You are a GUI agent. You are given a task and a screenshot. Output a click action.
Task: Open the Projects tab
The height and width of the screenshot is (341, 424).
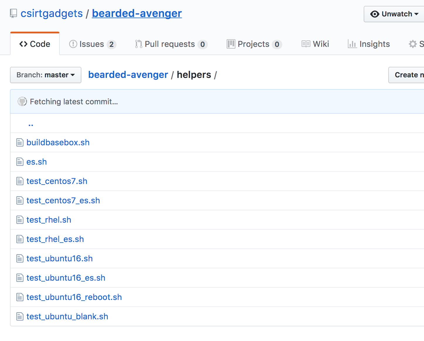pos(254,44)
